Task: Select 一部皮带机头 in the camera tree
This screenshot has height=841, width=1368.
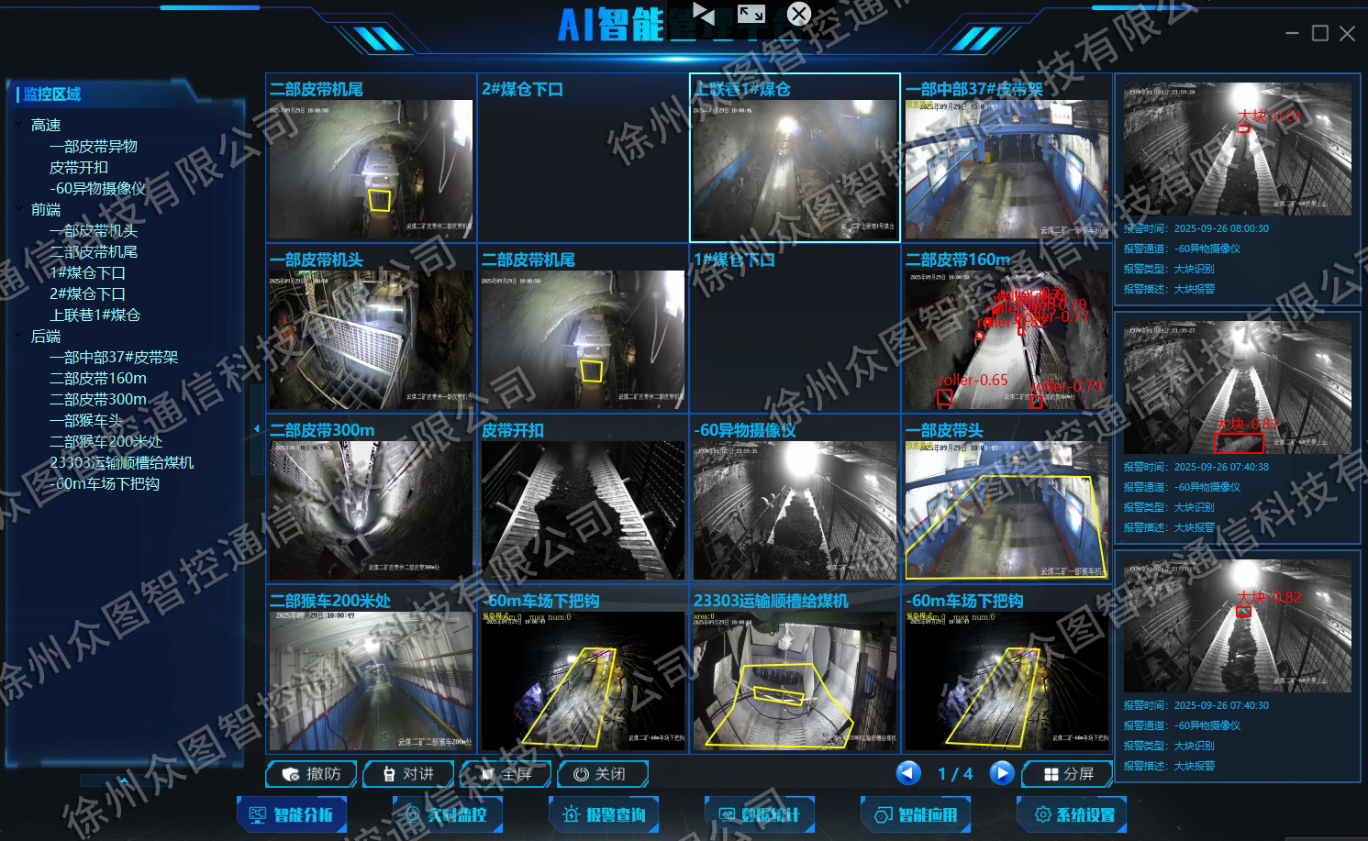Action: point(94,230)
